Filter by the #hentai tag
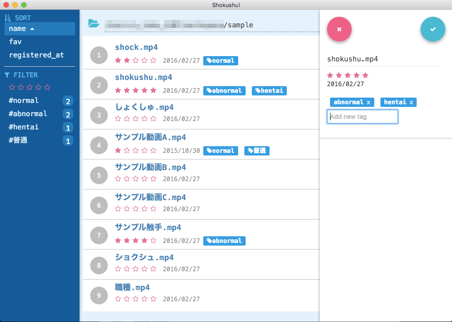The image size is (452, 322). pyautogui.click(x=23, y=127)
